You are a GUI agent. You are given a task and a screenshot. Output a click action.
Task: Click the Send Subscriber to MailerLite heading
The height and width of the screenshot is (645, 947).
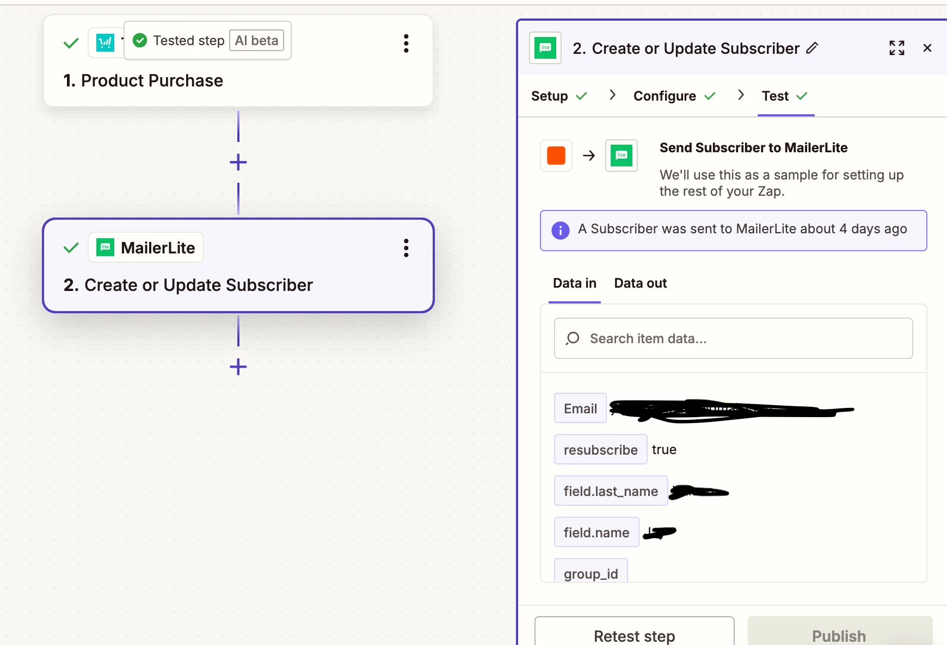(x=753, y=148)
